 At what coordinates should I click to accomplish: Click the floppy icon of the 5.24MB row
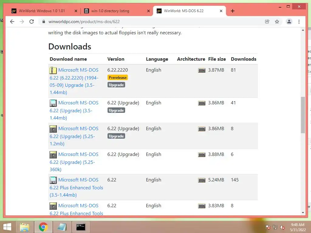(x=53, y=180)
